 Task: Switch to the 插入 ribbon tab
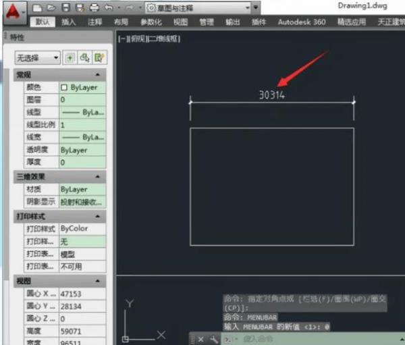[69, 22]
